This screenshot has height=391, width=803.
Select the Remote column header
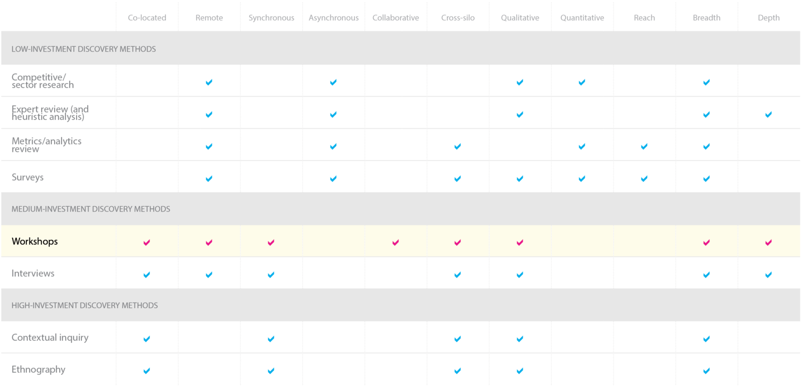click(209, 18)
